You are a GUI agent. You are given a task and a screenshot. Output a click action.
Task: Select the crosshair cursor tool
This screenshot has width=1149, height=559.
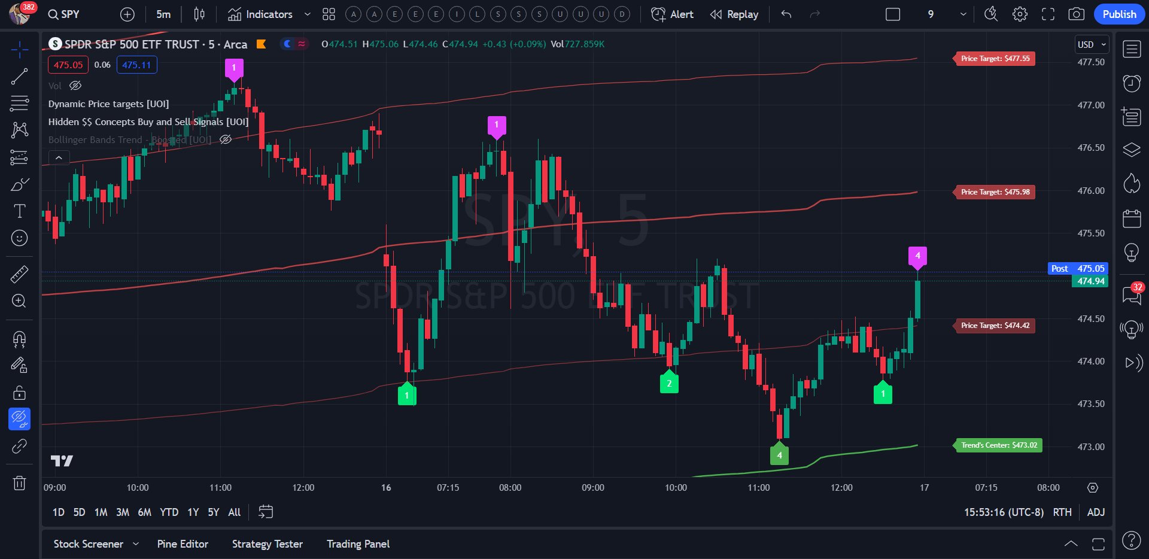pos(19,50)
